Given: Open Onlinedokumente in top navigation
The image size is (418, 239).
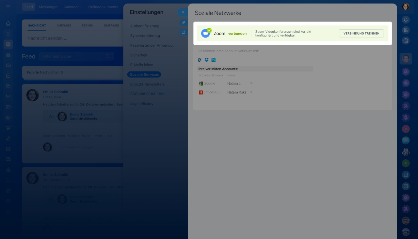Looking at the screenshot, I should click(103, 7).
